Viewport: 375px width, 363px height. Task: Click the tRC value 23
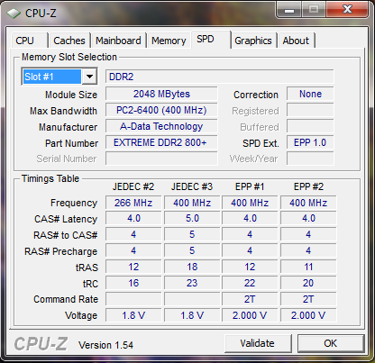tap(192, 283)
